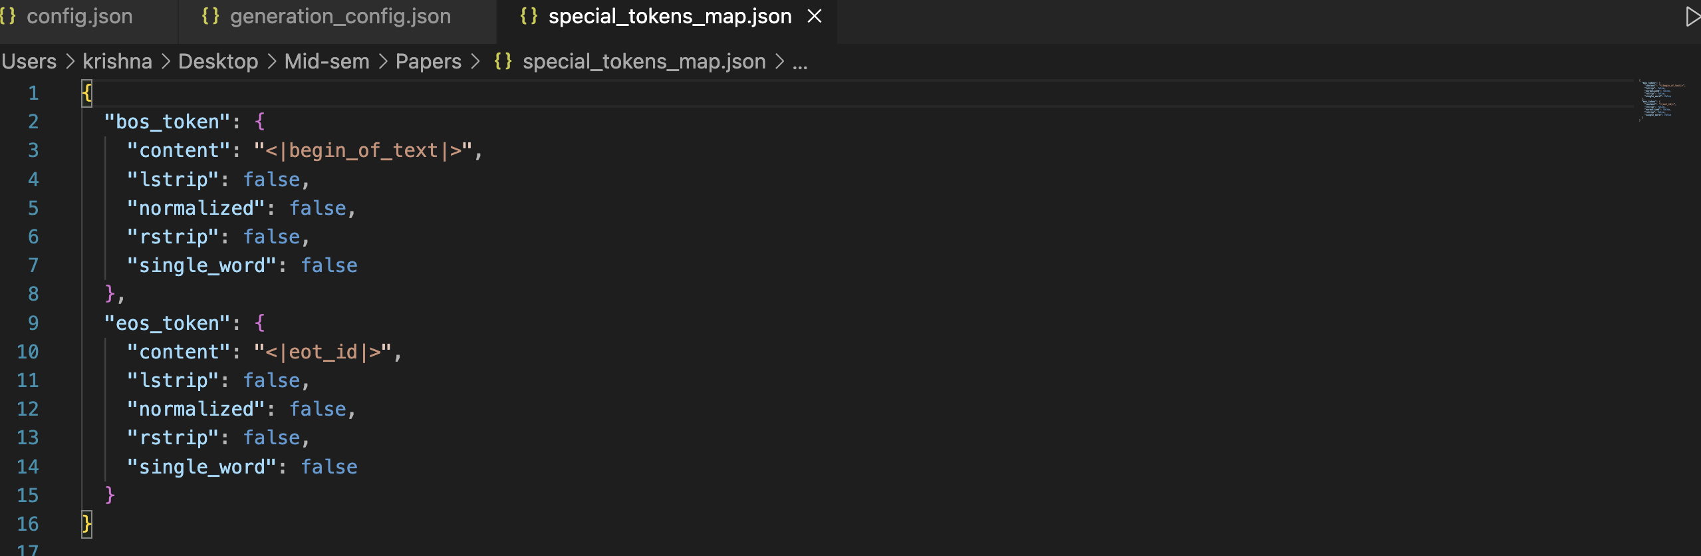Expand the breadcrumb ellipsis symbol list

tap(800, 63)
